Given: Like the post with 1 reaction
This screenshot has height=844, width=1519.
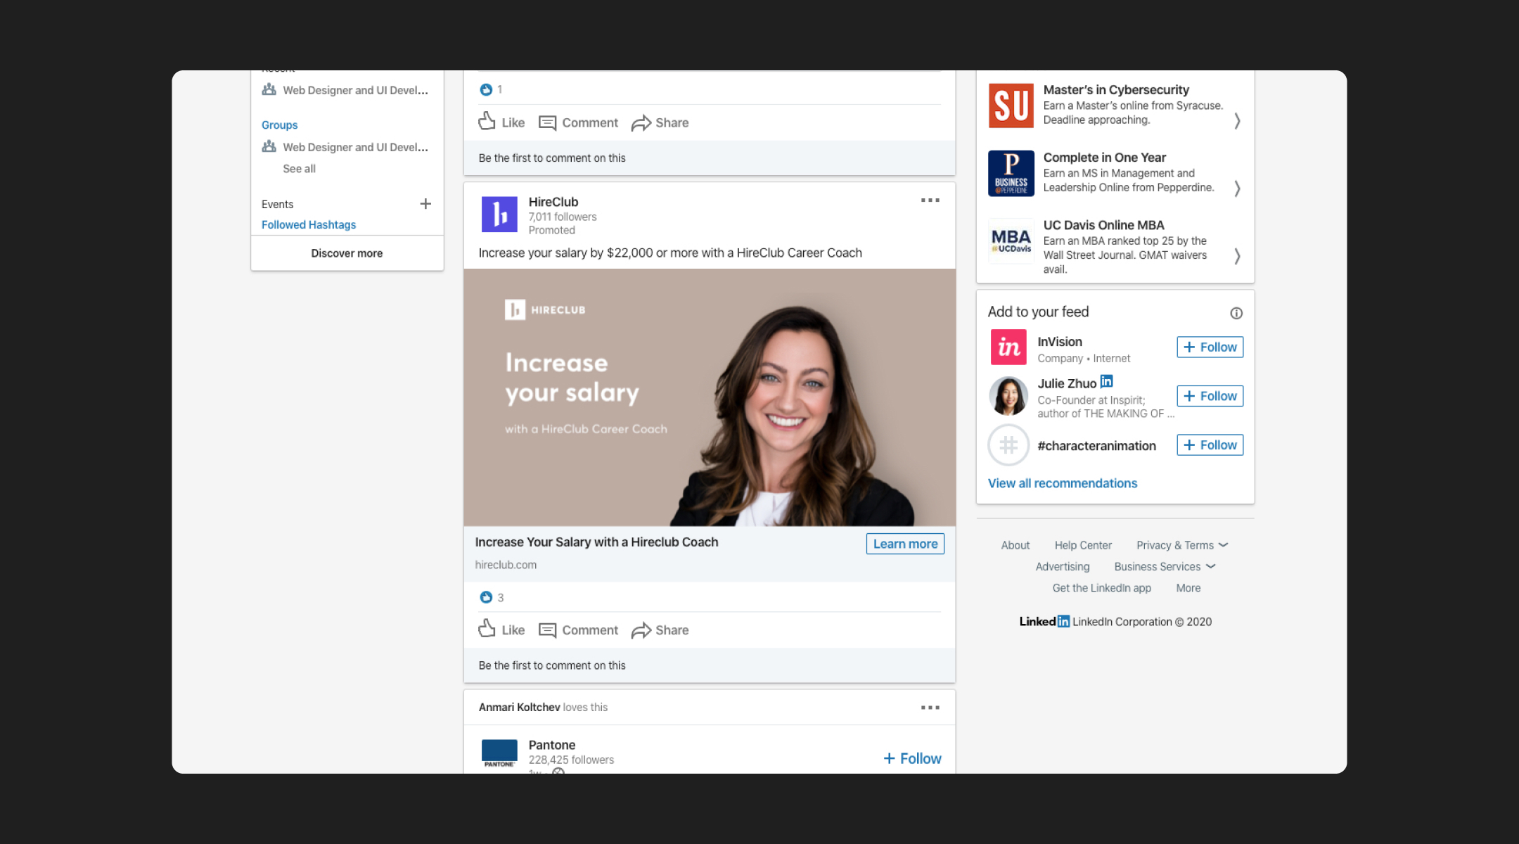Looking at the screenshot, I should click(x=501, y=122).
